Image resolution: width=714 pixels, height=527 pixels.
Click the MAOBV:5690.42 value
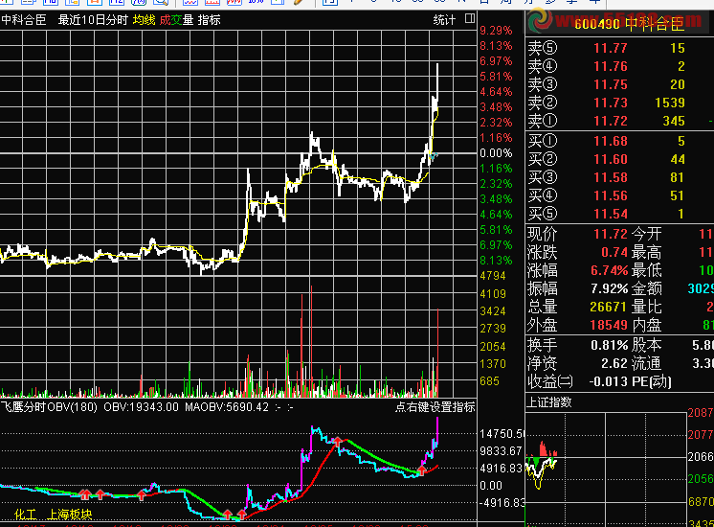coord(227,406)
